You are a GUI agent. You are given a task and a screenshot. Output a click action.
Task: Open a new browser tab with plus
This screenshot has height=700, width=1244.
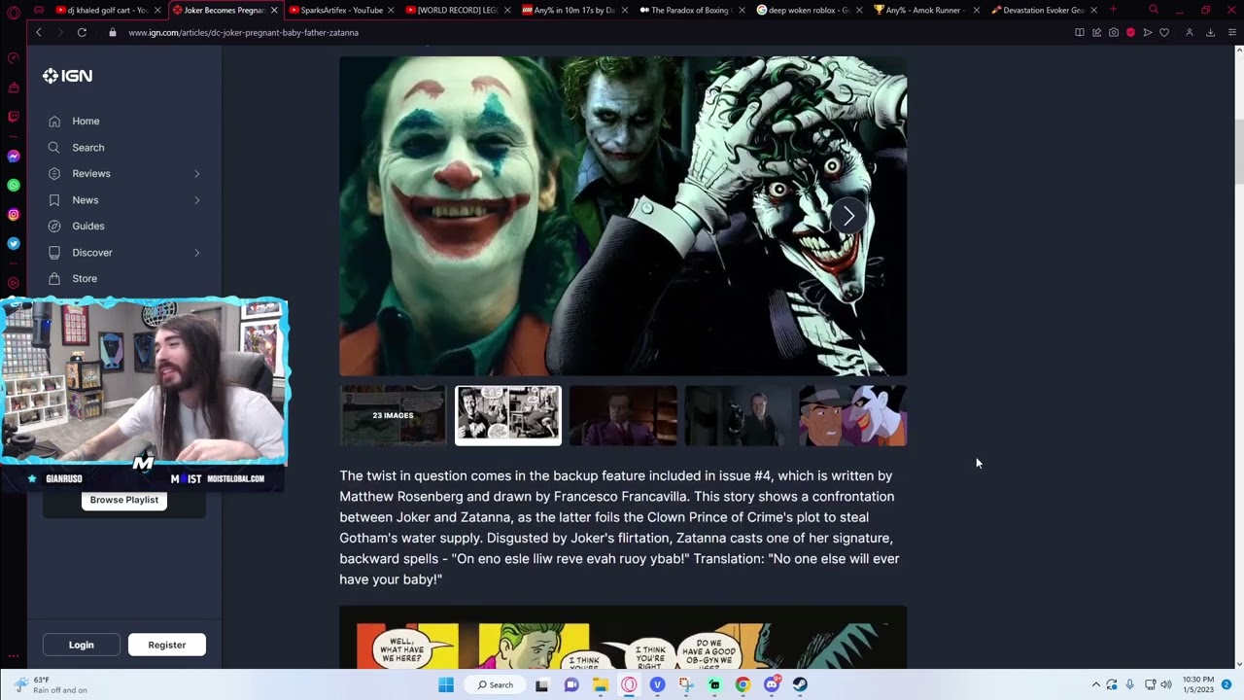(x=1113, y=10)
